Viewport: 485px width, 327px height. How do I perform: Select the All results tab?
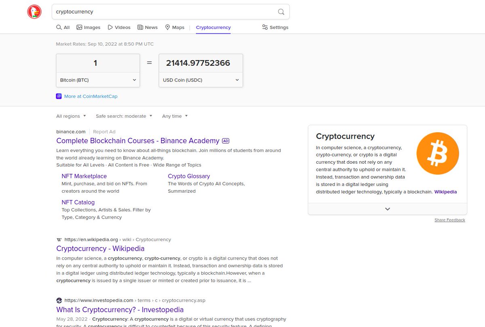(x=63, y=27)
